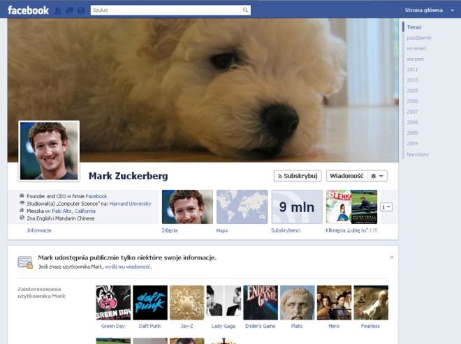The width and height of the screenshot is (461, 344).
Task: Open the Zdjęcia photo thumbnail
Action: (x=187, y=207)
